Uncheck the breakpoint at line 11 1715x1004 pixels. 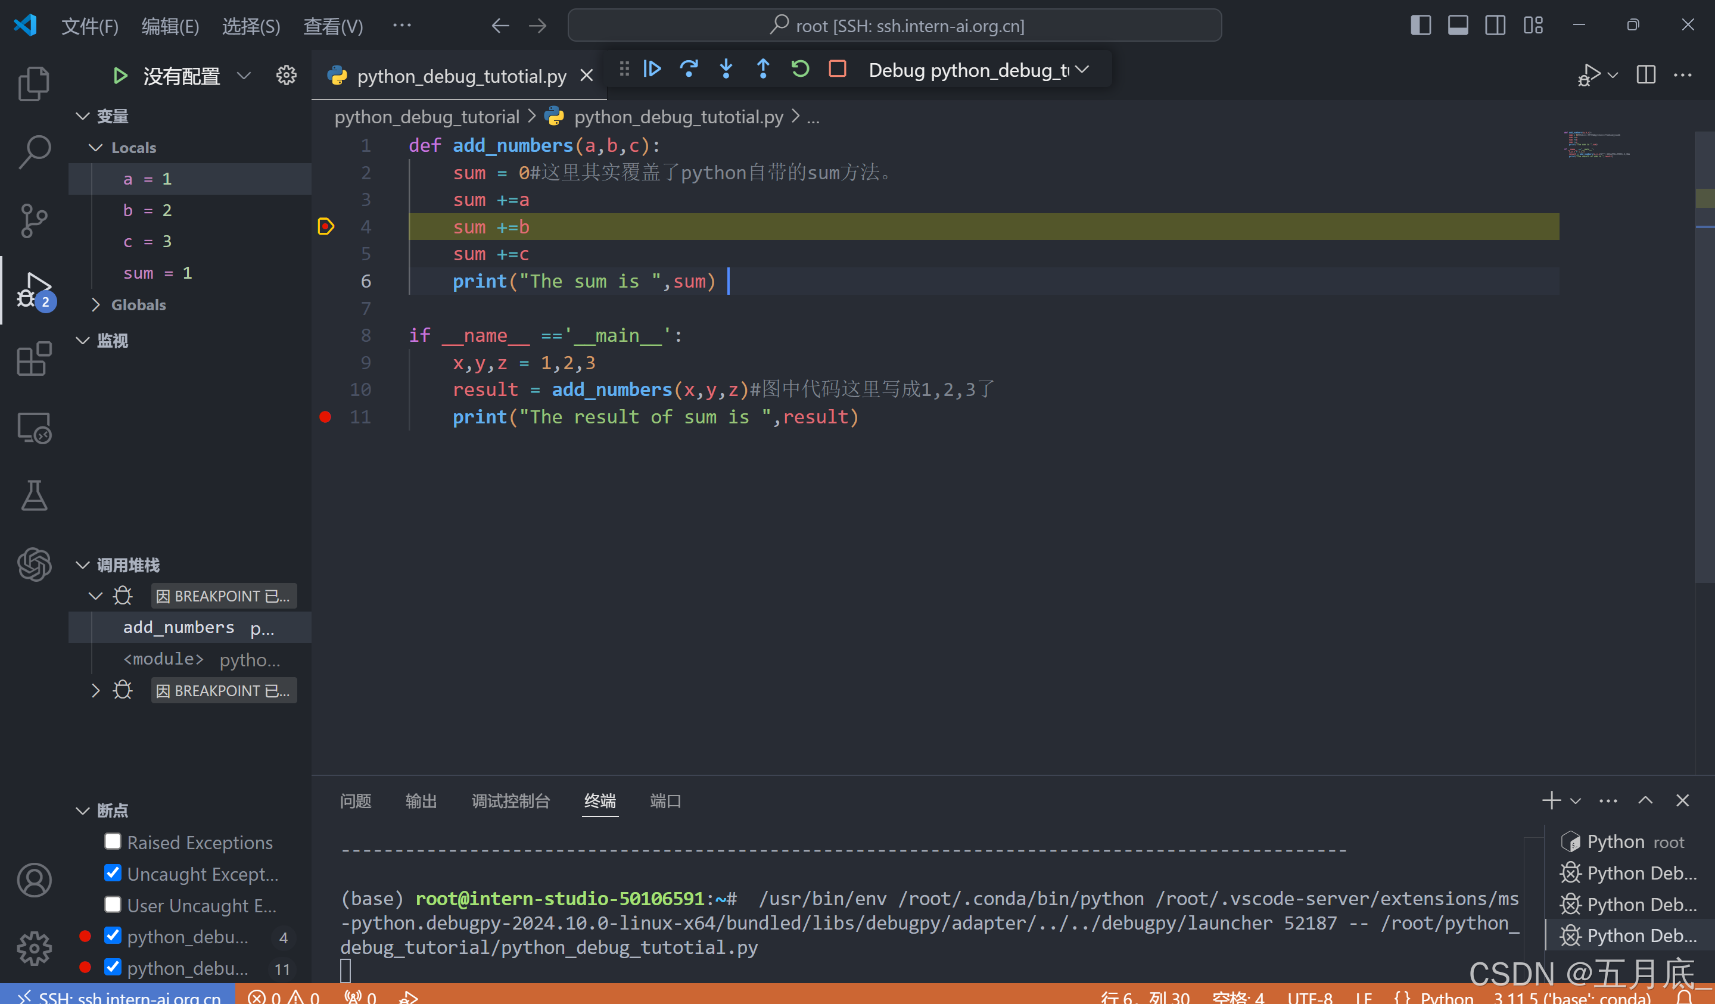pyautogui.click(x=113, y=966)
